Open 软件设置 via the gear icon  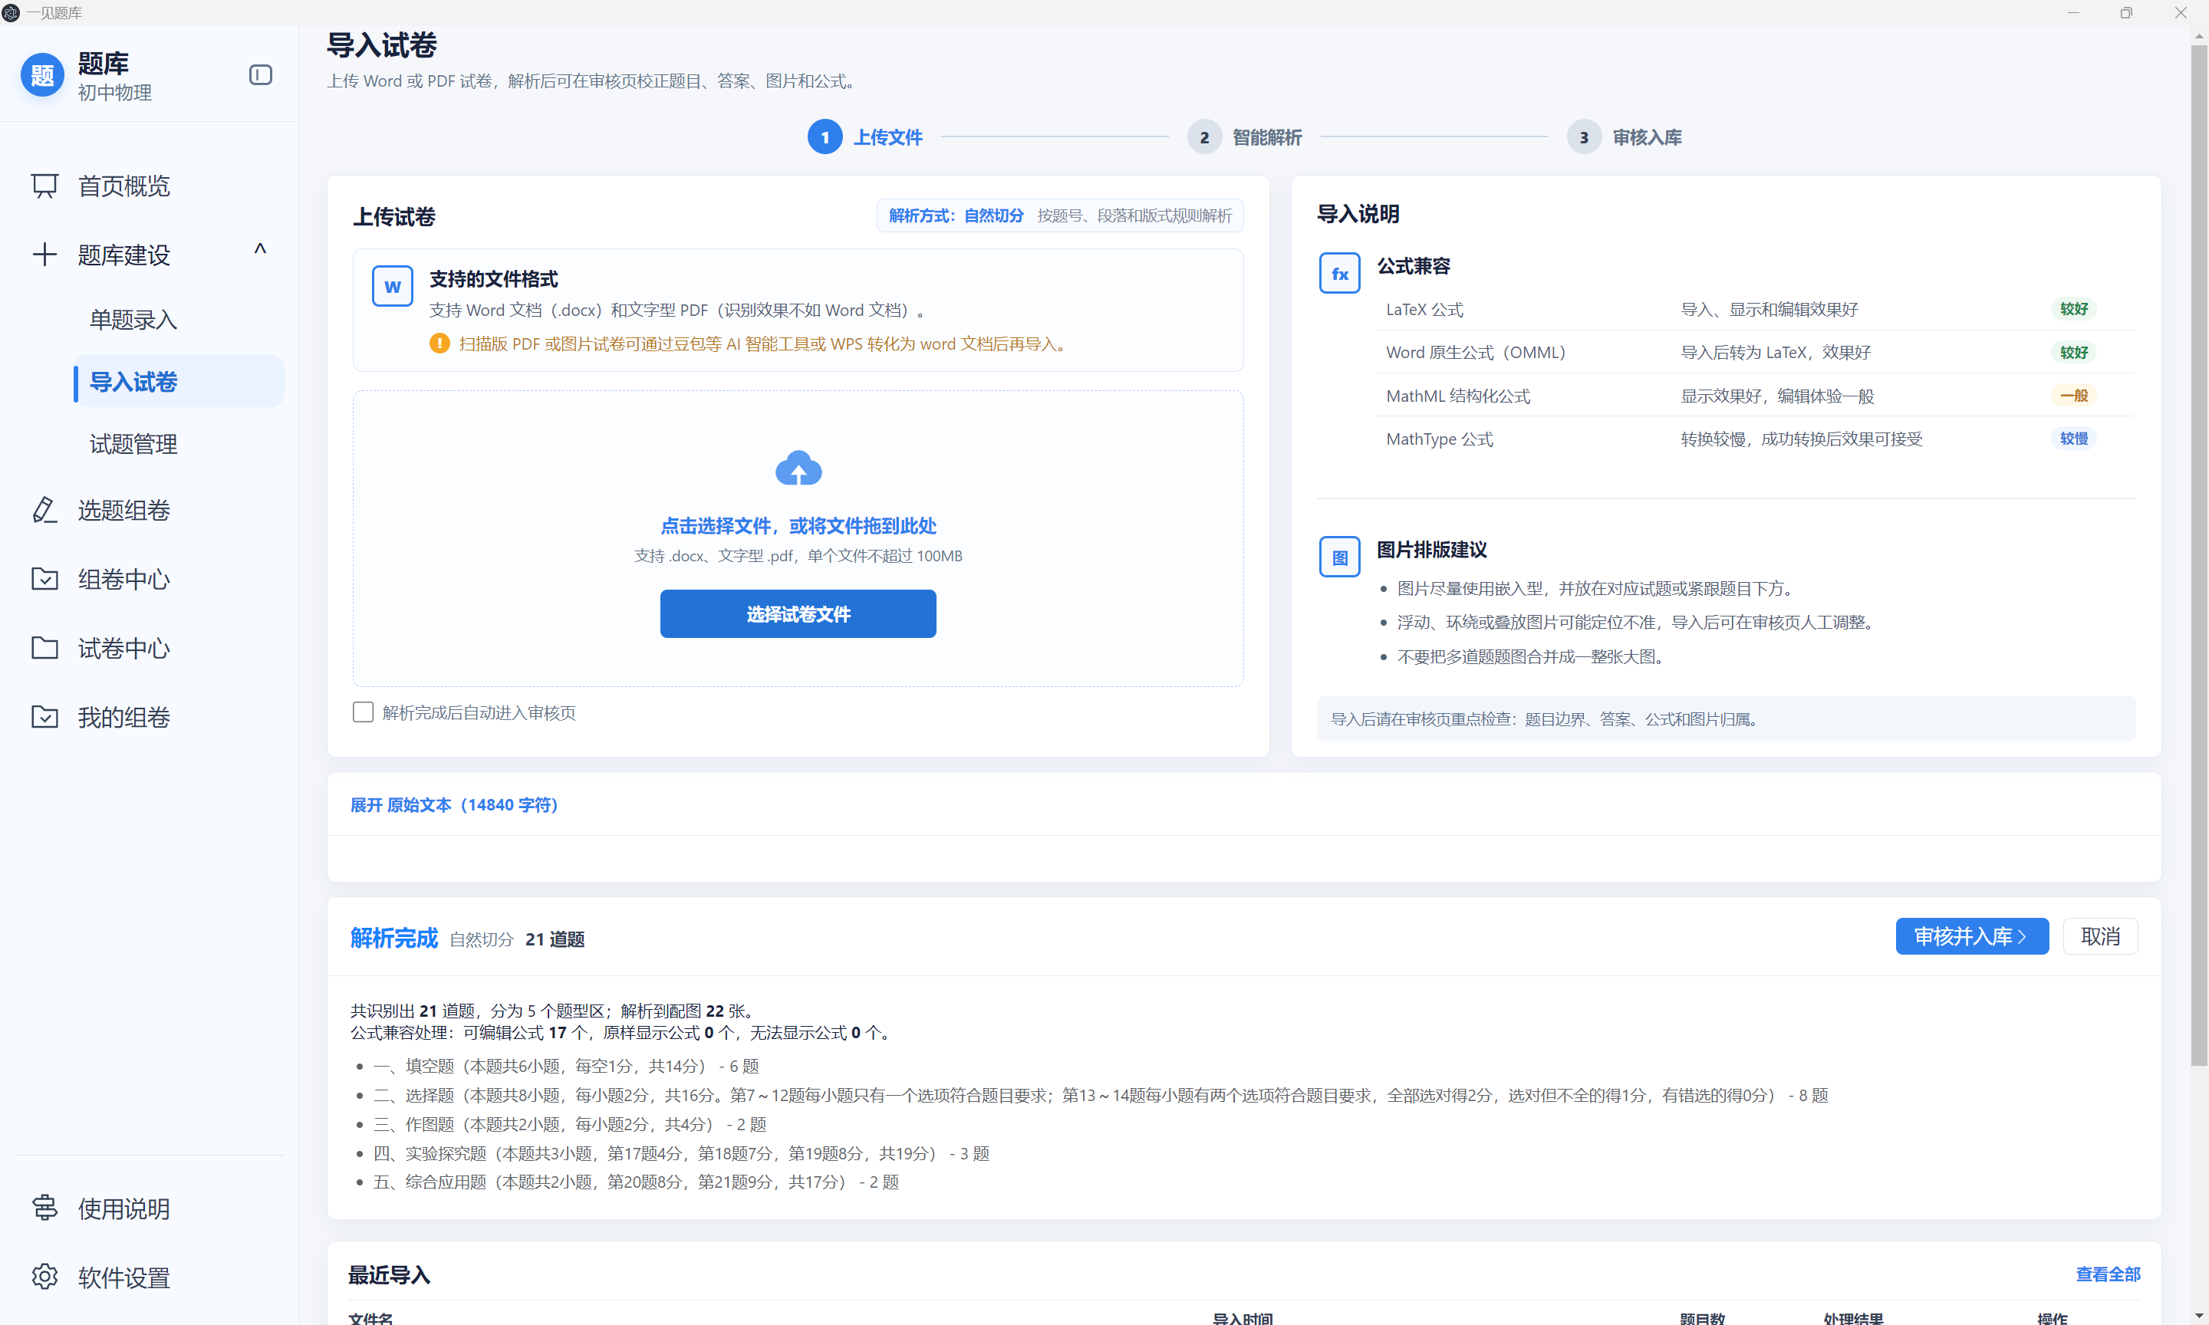pyautogui.click(x=44, y=1277)
